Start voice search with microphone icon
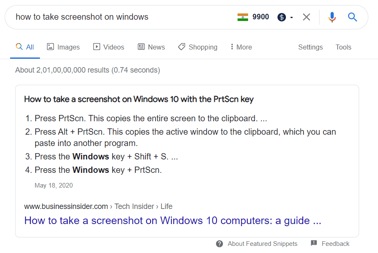This screenshot has width=378, height=253. 332,17
